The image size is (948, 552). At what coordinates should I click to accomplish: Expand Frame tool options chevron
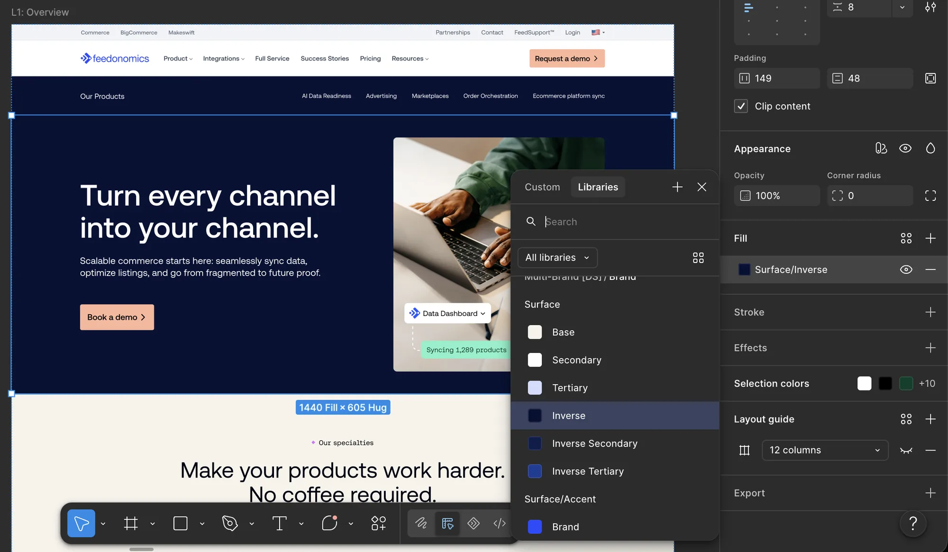tap(153, 524)
